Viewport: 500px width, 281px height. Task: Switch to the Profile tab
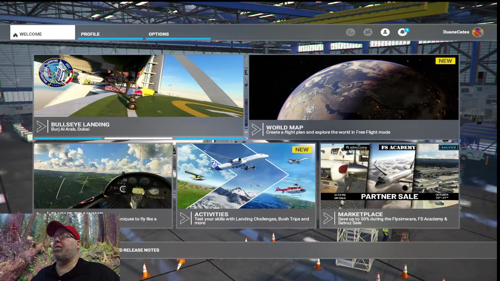[x=110, y=34]
